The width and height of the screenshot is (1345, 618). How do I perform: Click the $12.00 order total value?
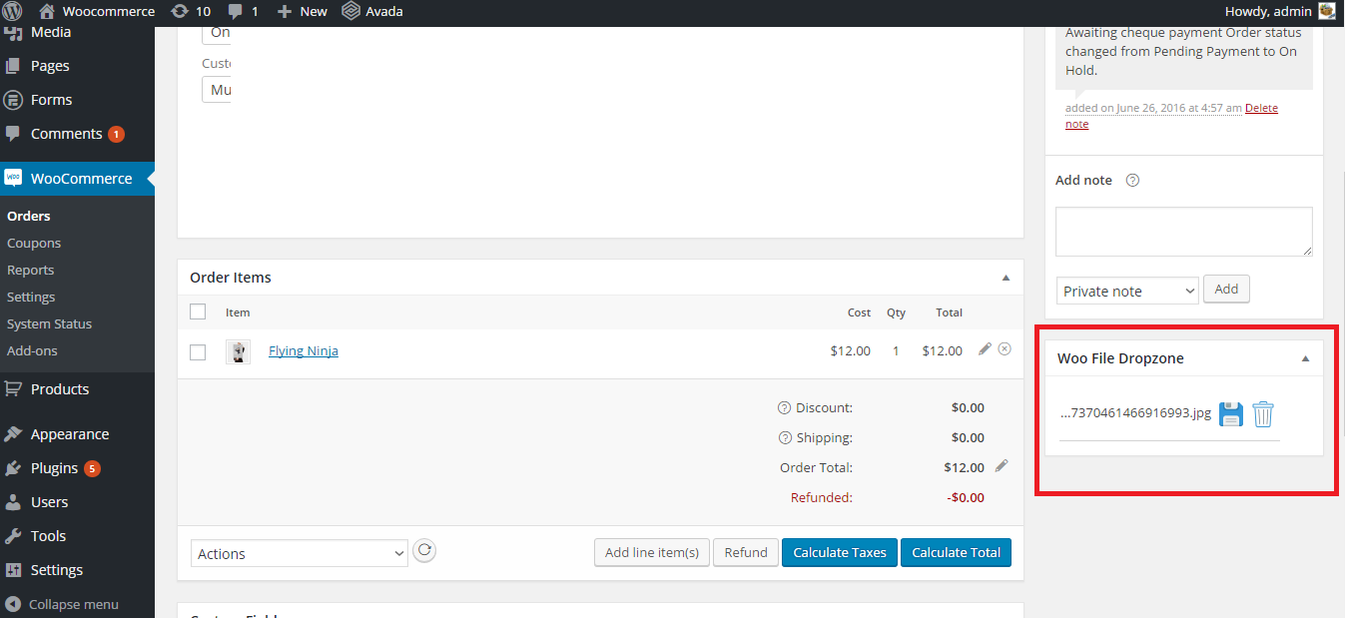964,467
